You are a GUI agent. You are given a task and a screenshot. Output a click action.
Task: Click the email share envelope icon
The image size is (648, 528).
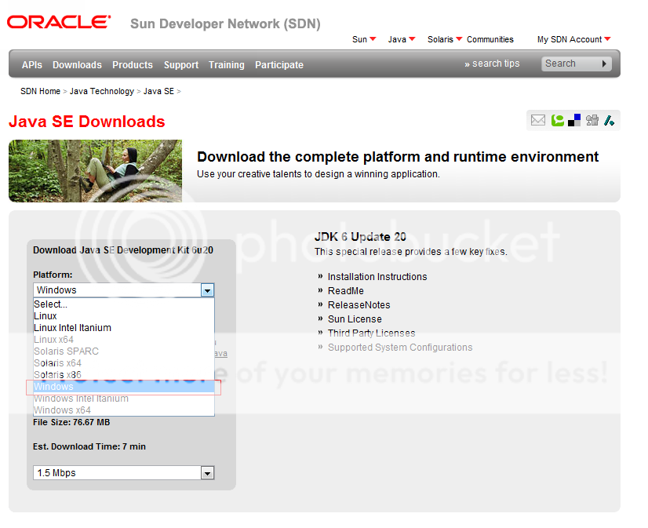click(x=537, y=120)
